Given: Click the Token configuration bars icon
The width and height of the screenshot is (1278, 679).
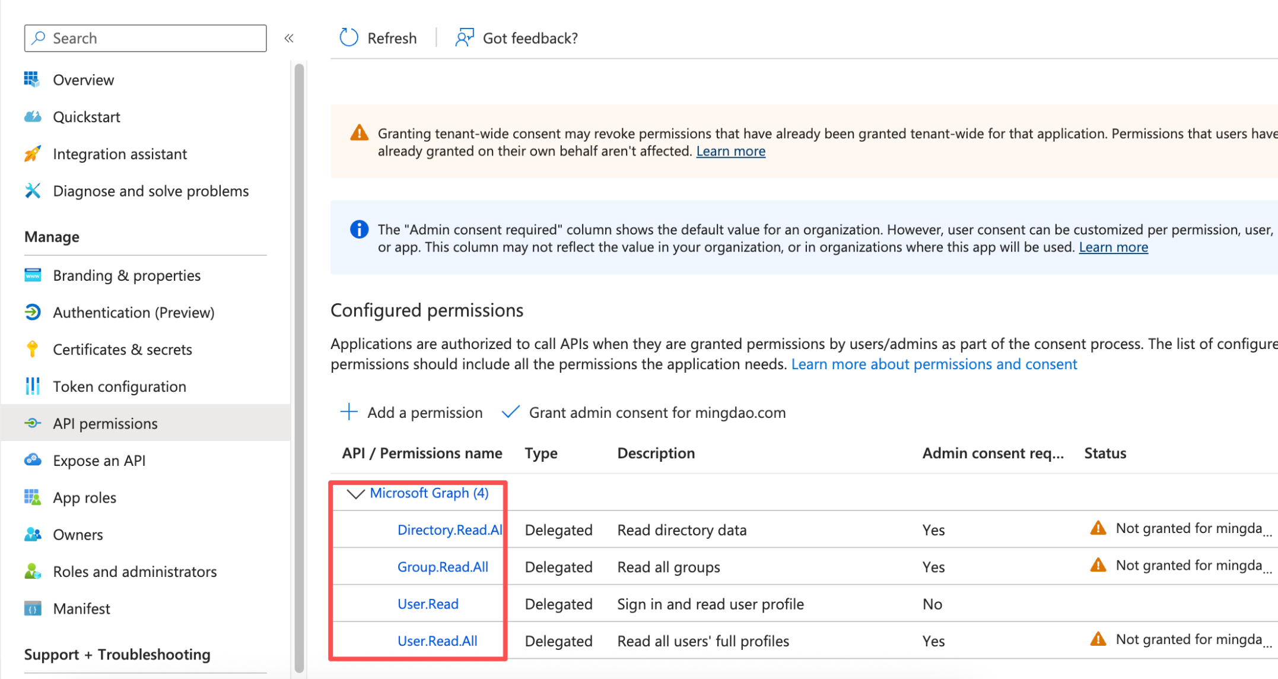Looking at the screenshot, I should click(x=33, y=386).
